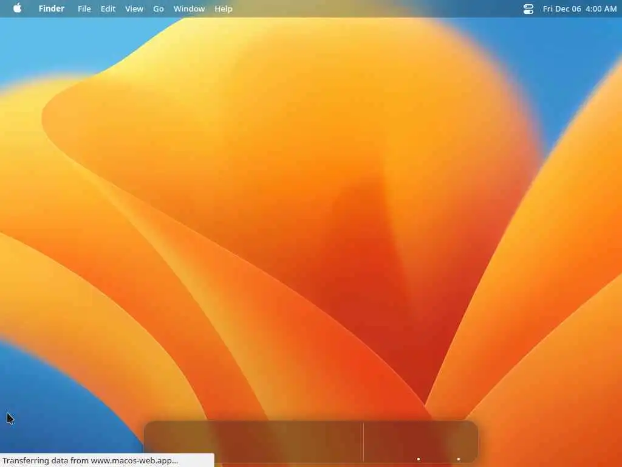Viewport: 622px width, 467px height.
Task: Open the Window menu
Action: pyautogui.click(x=190, y=9)
